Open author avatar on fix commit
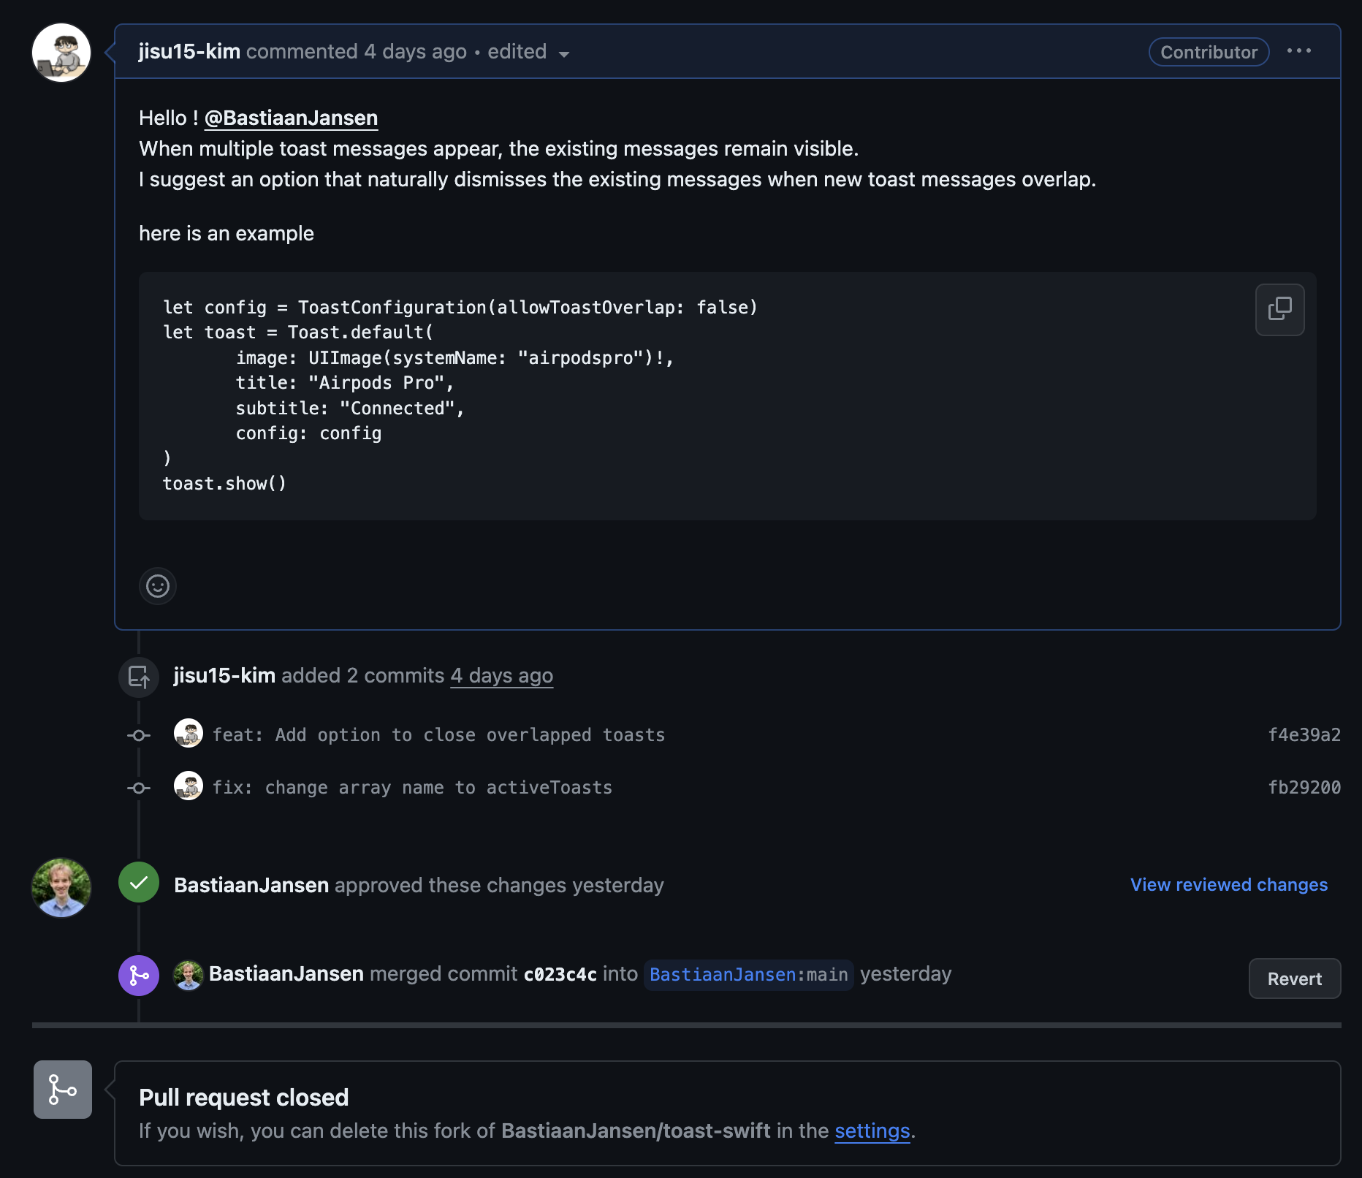Image resolution: width=1362 pixels, height=1178 pixels. (189, 786)
